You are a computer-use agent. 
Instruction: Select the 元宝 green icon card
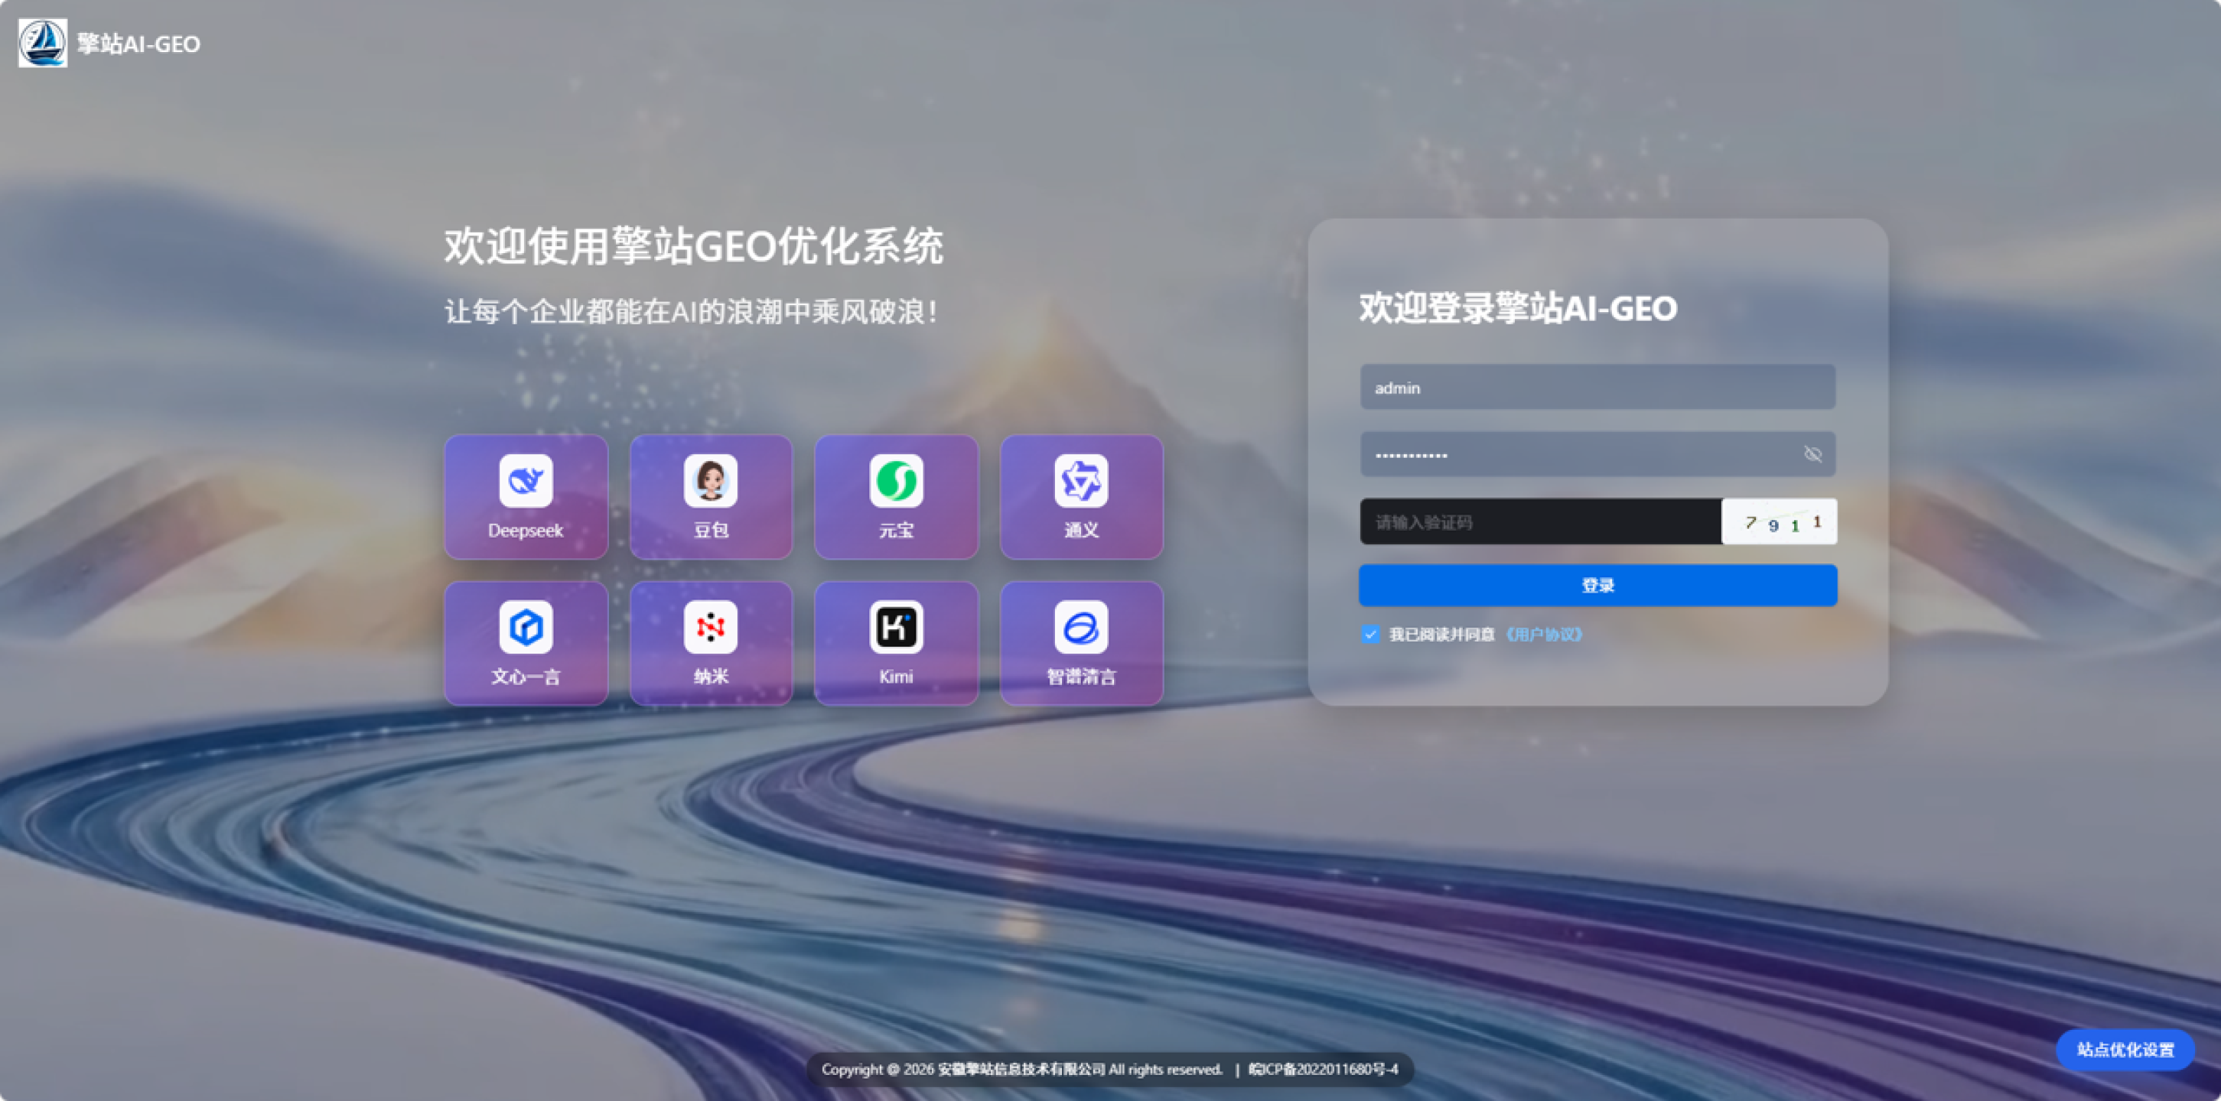point(896,497)
